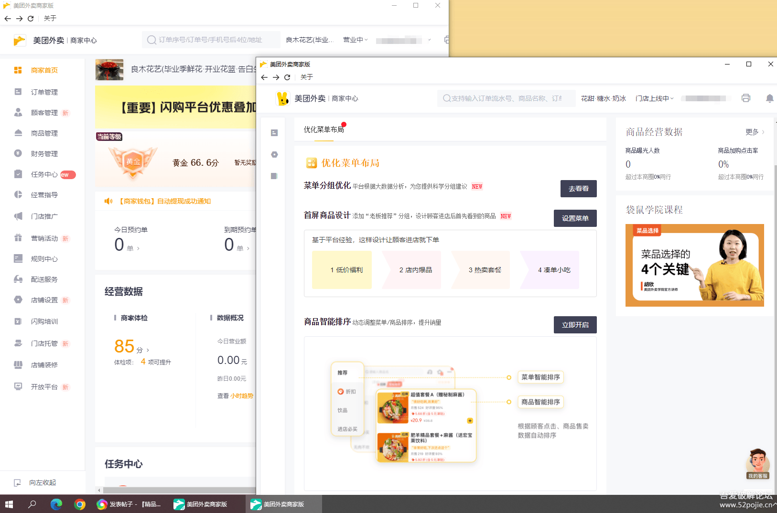777x513 pixels.
Task: Open Windows Start menu
Action: [x=9, y=504]
